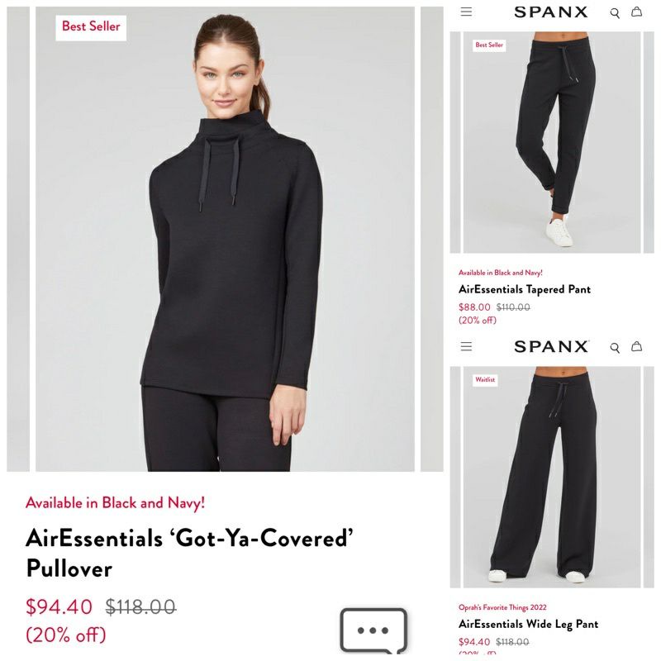The width and height of the screenshot is (661, 661).
Task: Open the AirEssentials Wide Leg Pant link
Action: (x=528, y=624)
